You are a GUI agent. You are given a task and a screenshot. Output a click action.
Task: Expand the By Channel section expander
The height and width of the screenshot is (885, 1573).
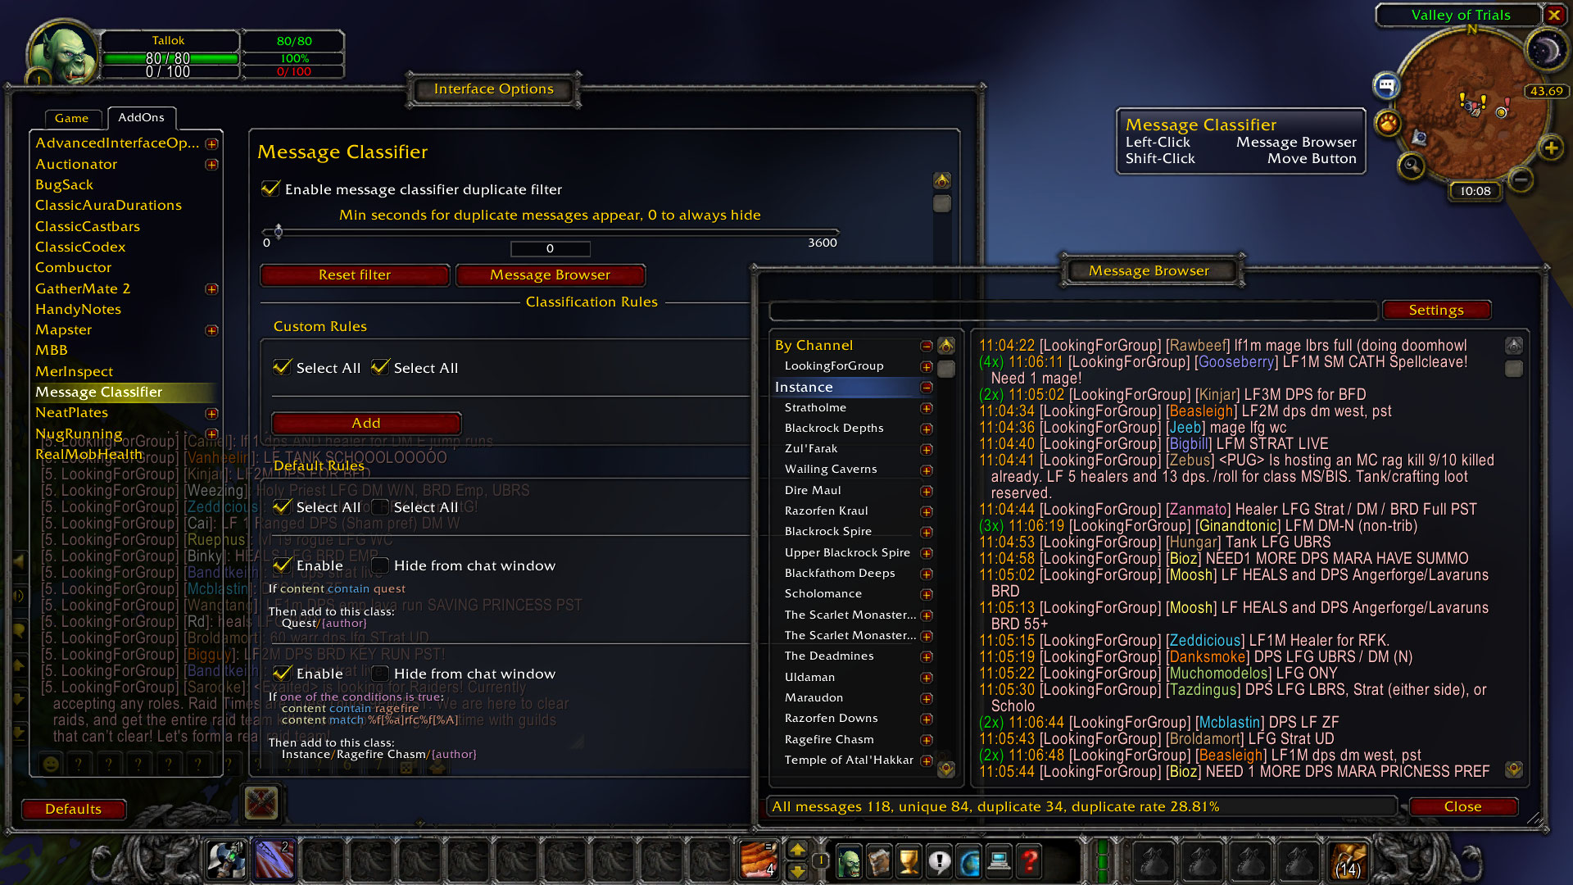tap(927, 345)
